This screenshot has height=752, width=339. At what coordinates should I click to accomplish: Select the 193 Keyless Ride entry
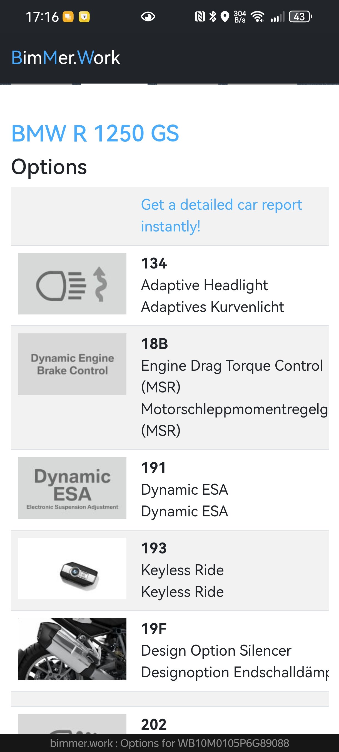[183, 570]
